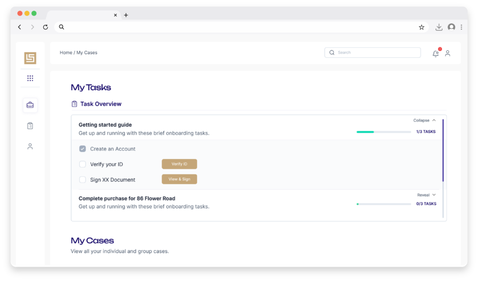Click the user account icon in header
The image size is (478, 281).
448,53
